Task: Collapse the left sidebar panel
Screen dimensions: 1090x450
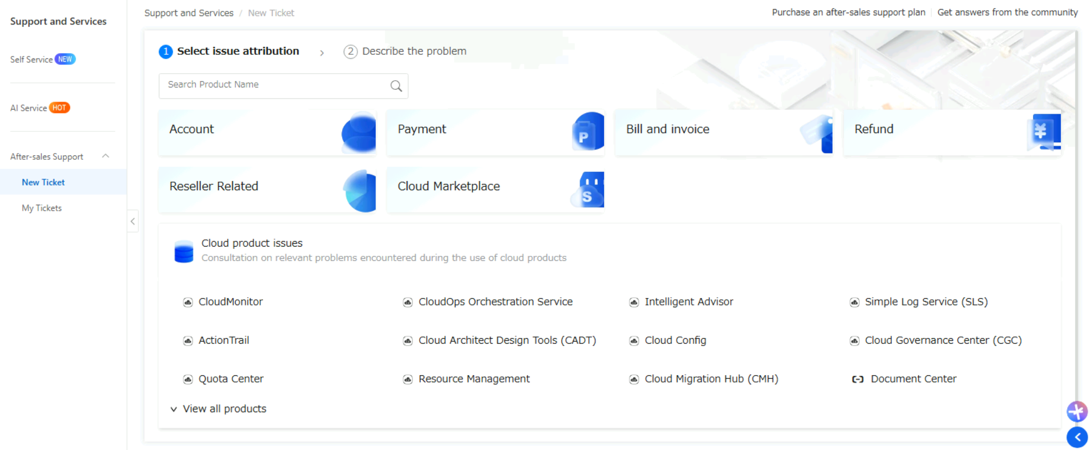Action: (132, 221)
